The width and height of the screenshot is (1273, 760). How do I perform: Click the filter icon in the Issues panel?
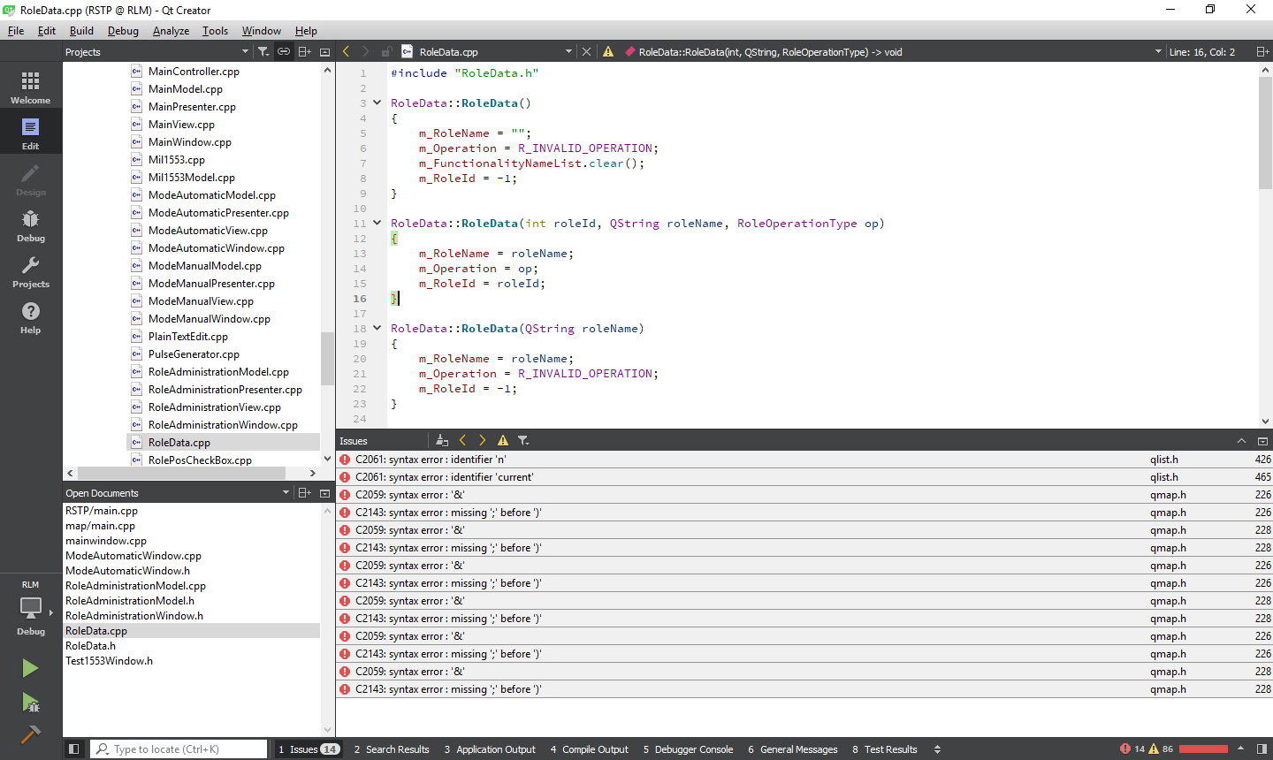(x=523, y=440)
